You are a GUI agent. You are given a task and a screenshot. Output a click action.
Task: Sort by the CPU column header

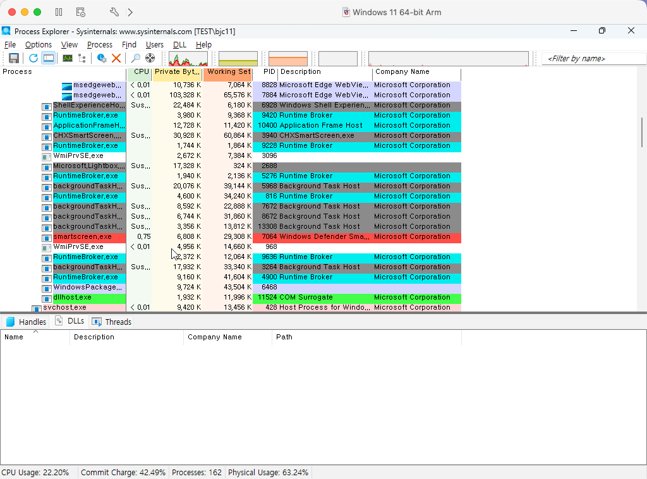[139, 72]
